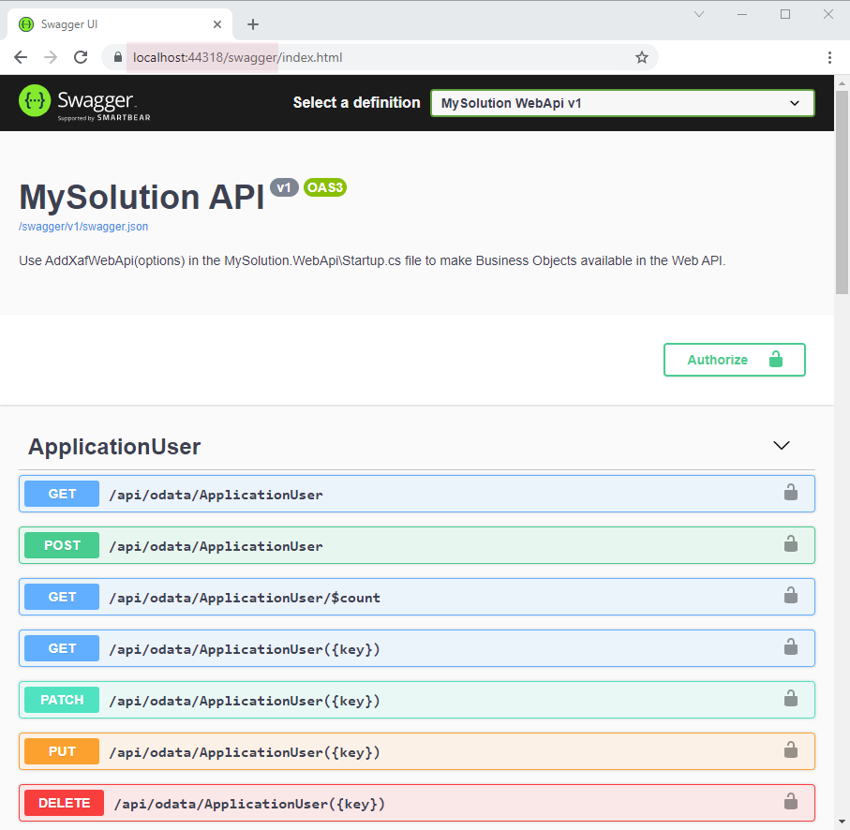
Task: Click padlock on PATCH ApplicationUser({key}) row
Action: [791, 698]
